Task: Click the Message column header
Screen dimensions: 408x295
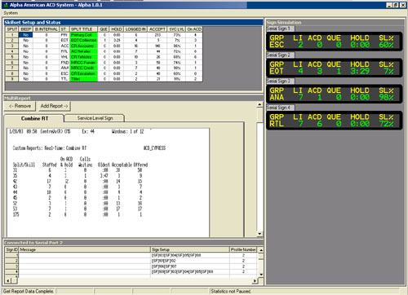Action: [x=84, y=249]
